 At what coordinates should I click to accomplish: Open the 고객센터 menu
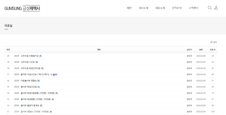coord(193,8)
